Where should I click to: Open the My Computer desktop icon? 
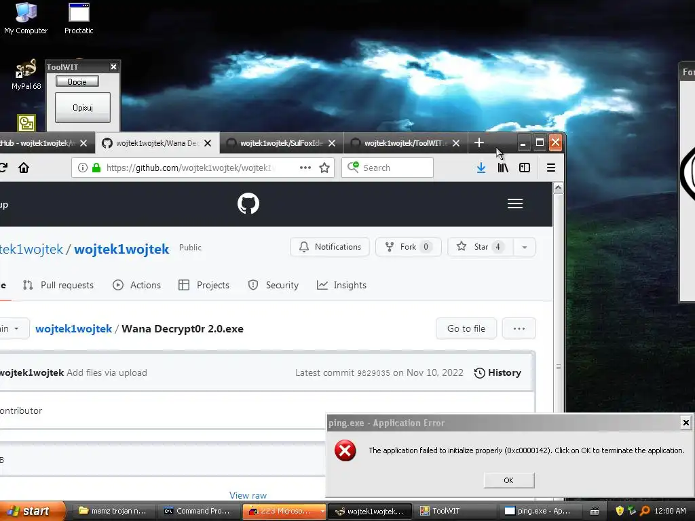pyautogui.click(x=26, y=18)
